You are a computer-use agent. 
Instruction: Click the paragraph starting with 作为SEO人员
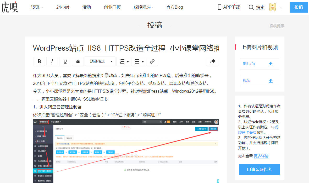(122, 80)
